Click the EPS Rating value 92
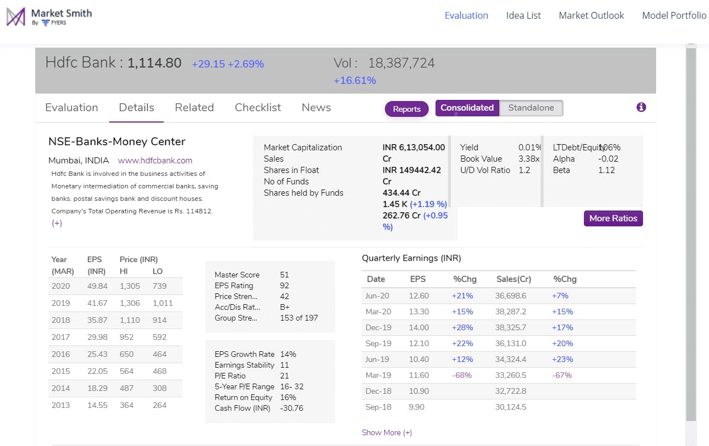Screen dimensions: 709x446 pyautogui.click(x=284, y=285)
